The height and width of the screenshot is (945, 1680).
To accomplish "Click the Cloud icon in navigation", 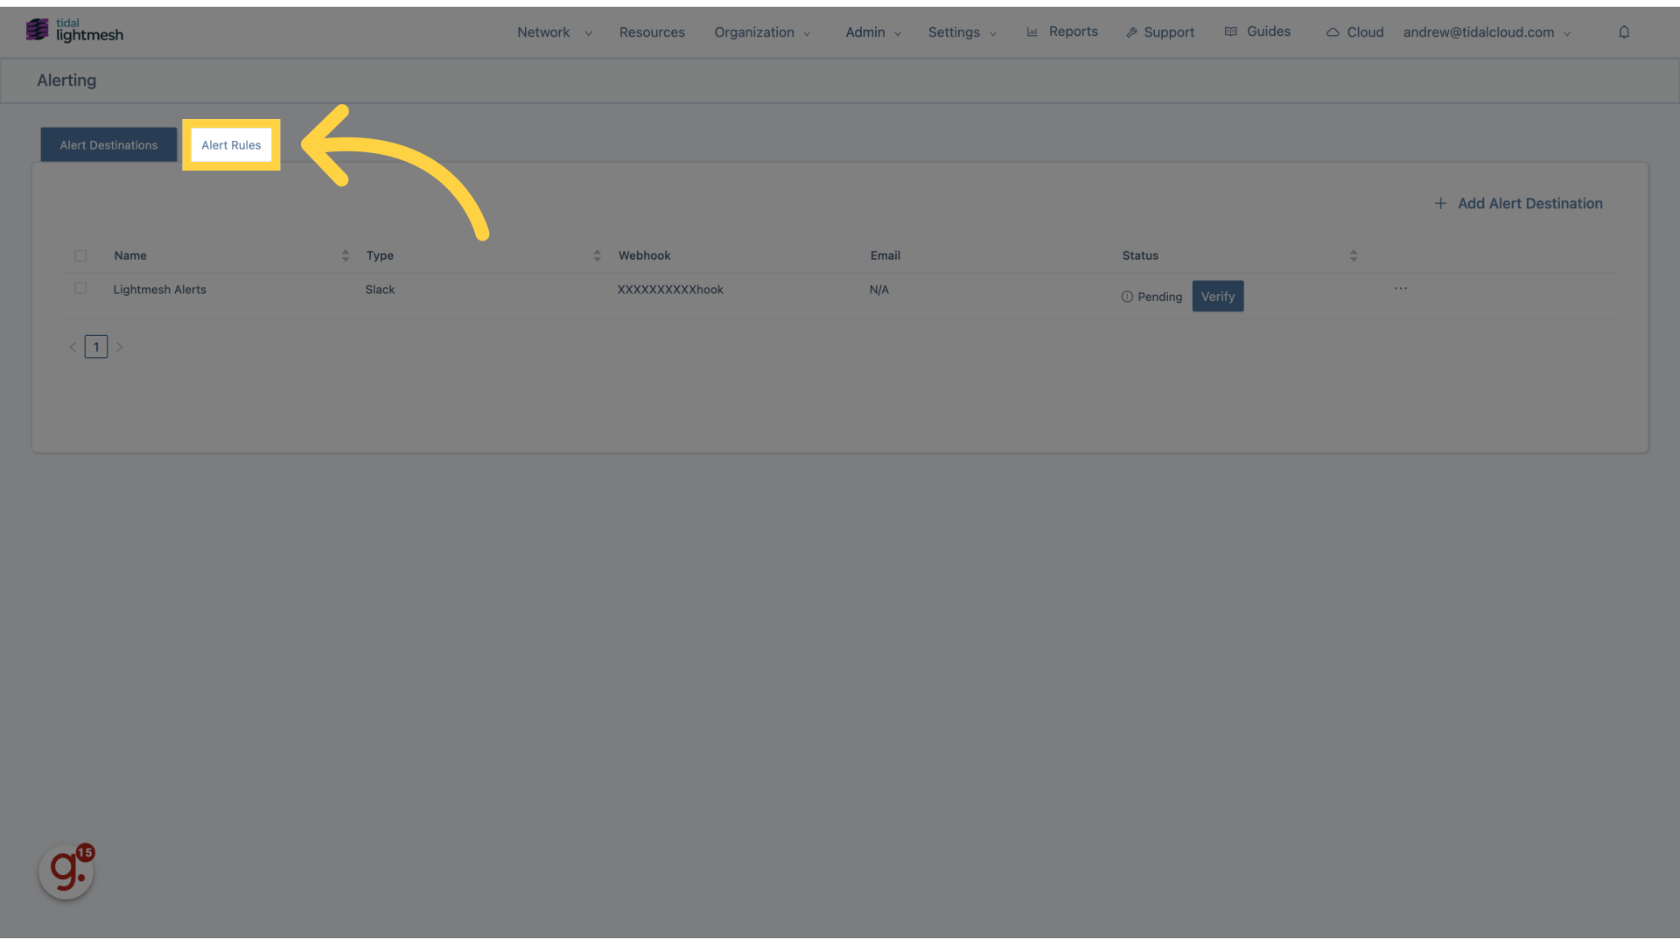I will [x=1333, y=31].
